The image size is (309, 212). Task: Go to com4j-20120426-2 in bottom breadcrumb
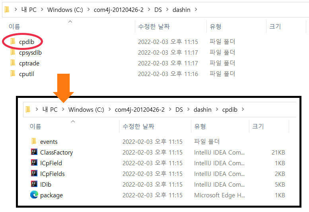pyautogui.click(x=140, y=109)
